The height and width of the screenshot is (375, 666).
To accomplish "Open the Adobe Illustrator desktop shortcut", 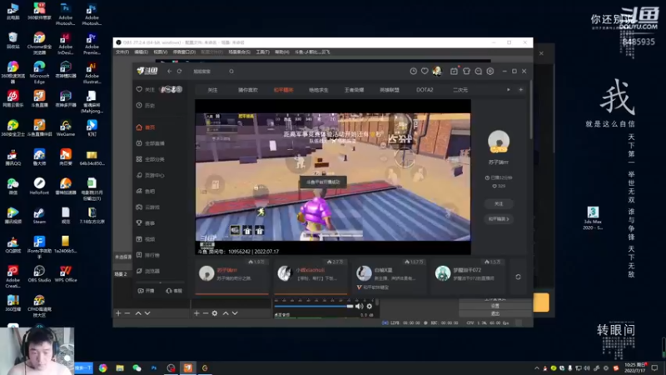I will pos(92,72).
